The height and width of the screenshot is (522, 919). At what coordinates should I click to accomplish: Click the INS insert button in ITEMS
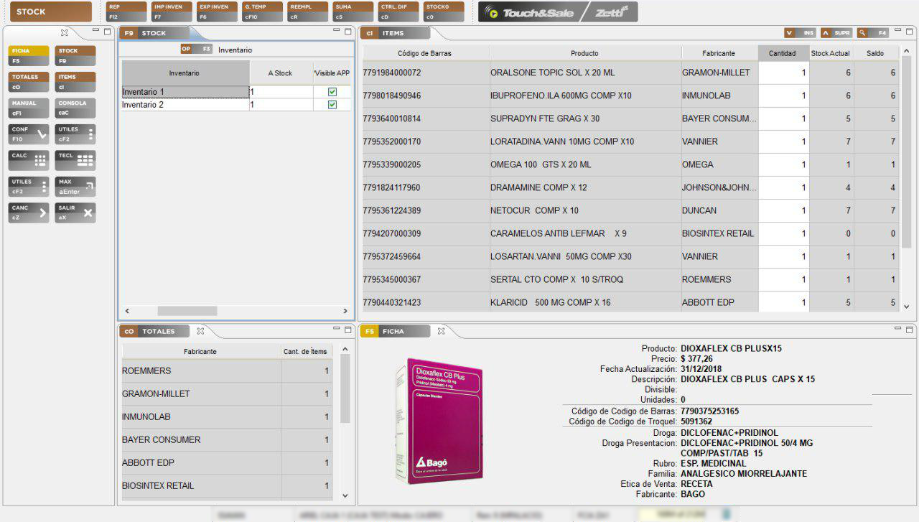click(x=801, y=33)
